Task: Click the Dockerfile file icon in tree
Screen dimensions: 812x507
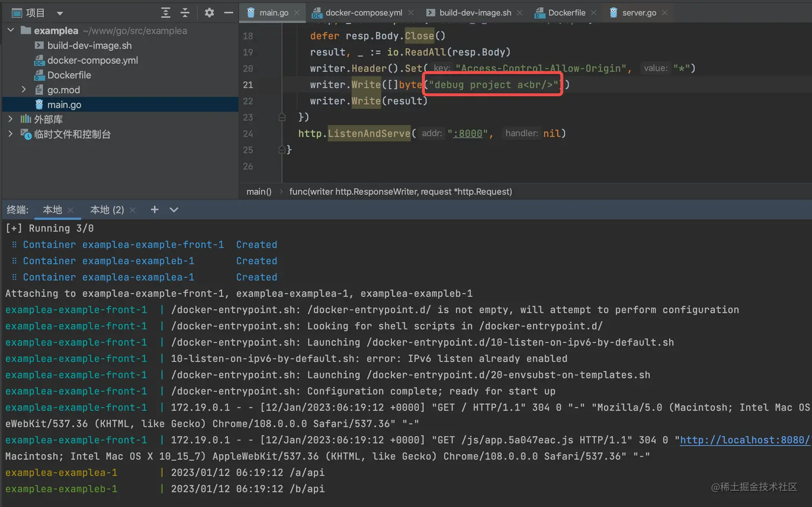Action: click(x=39, y=75)
